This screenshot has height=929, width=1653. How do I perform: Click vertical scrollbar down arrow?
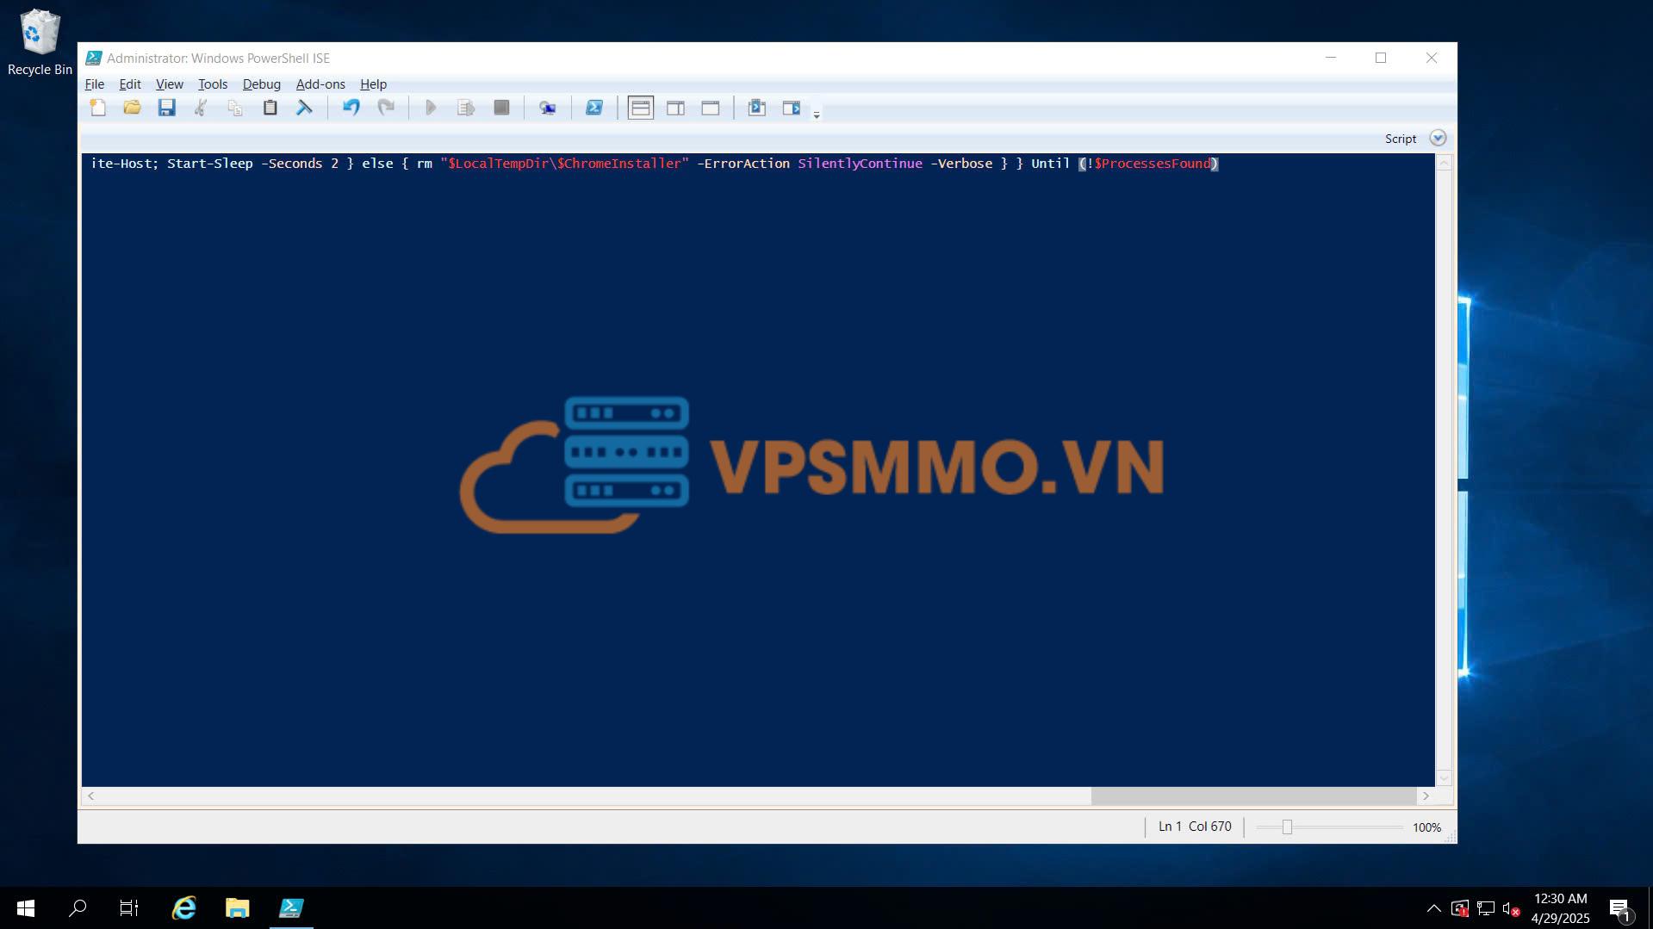(x=1445, y=778)
